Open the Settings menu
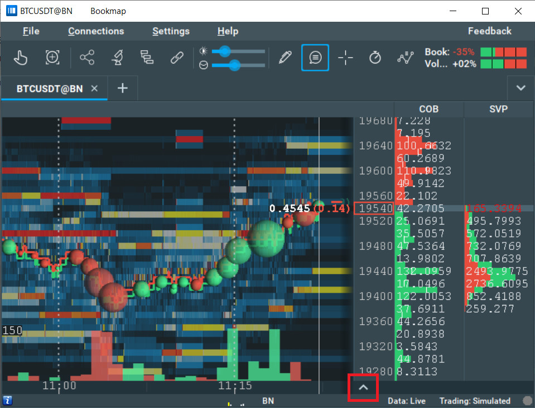The height and width of the screenshot is (408, 535). click(171, 31)
